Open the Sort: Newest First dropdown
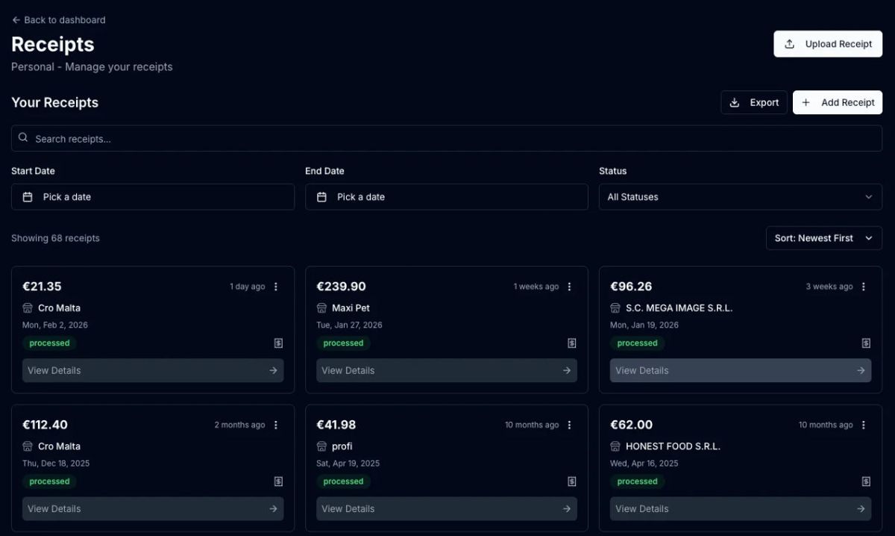The image size is (895, 536). tap(823, 238)
